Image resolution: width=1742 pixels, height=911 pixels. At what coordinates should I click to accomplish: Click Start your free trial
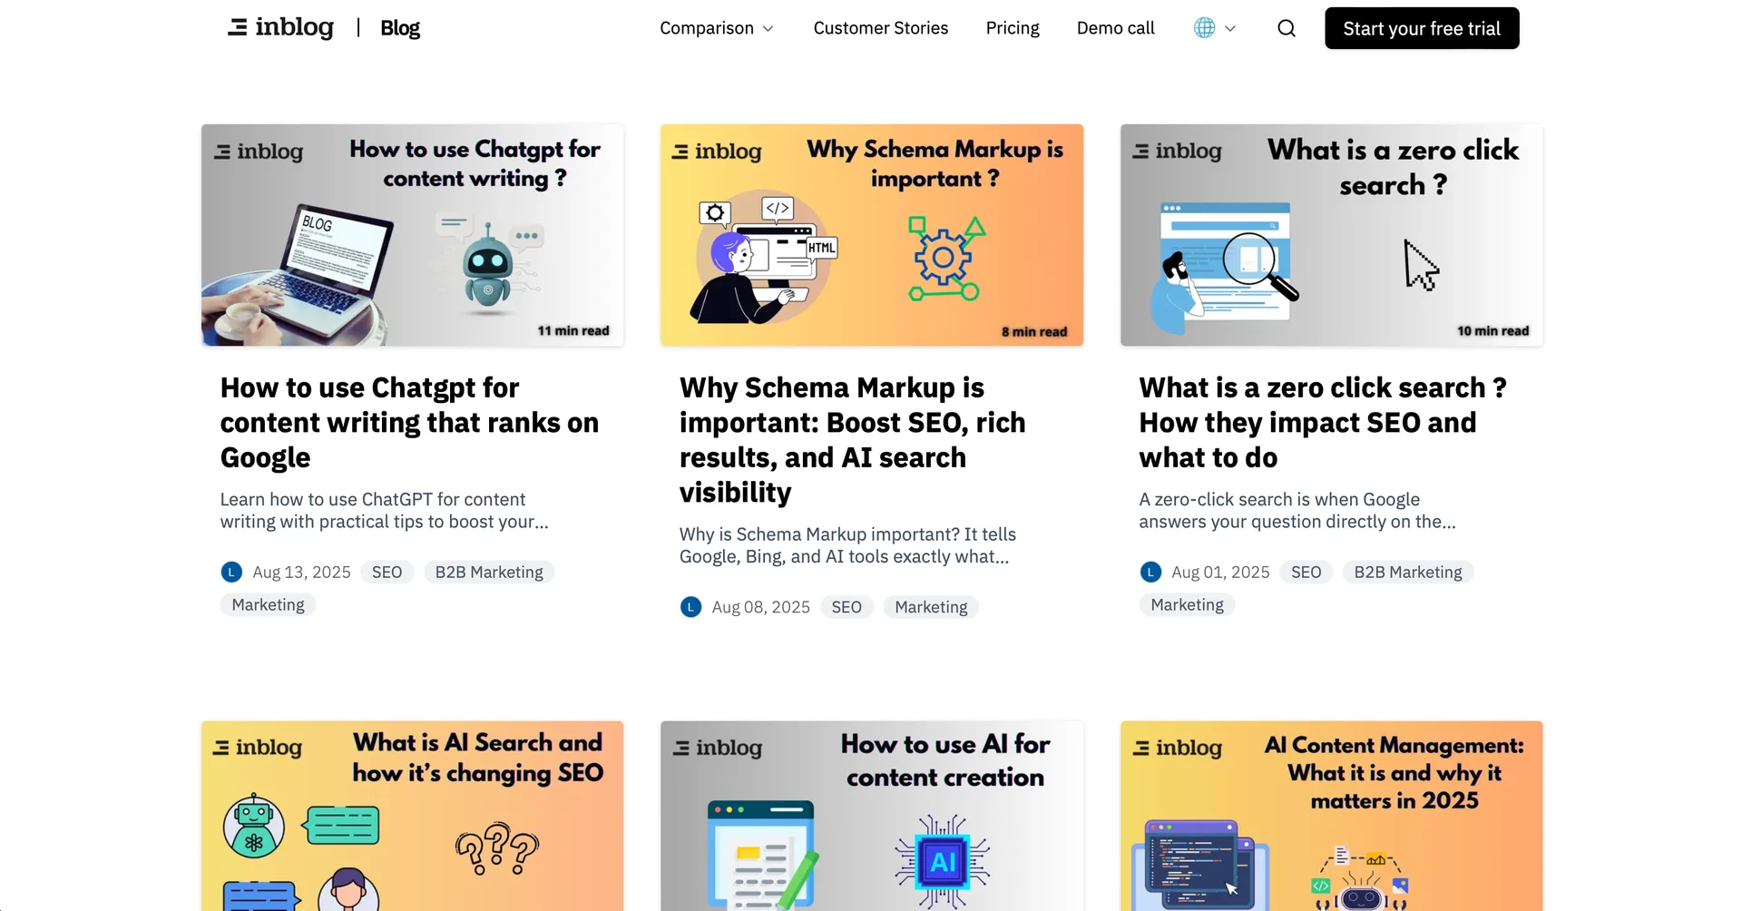coord(1421,28)
